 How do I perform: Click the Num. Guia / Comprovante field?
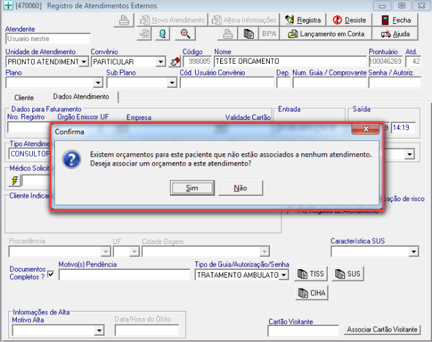point(330,82)
